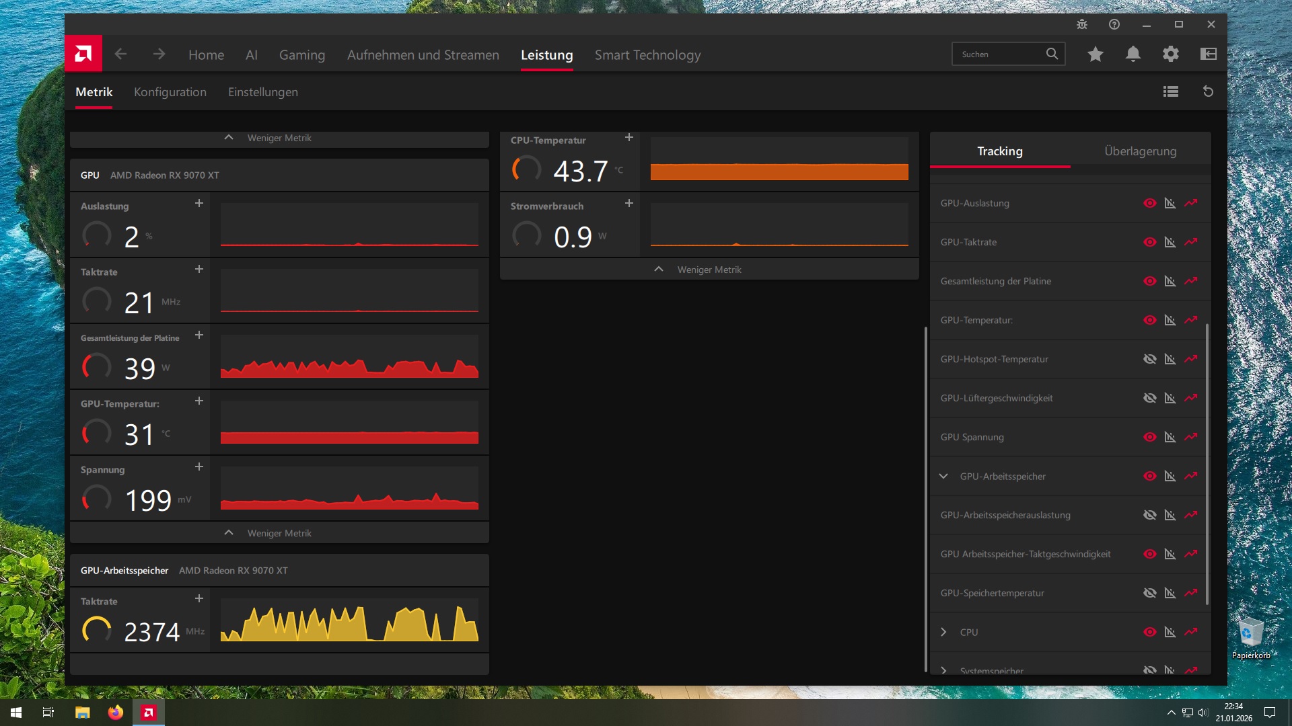
Task: Enable GPU-Lüftergeschwindigkeit visibility eye
Action: click(1149, 398)
